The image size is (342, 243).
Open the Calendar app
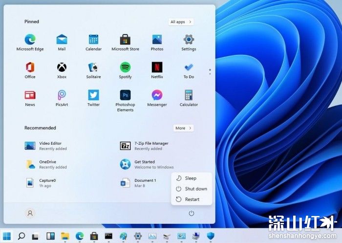click(x=94, y=43)
